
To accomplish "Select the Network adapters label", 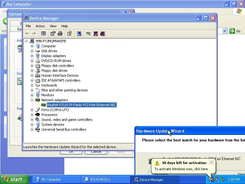I will (55, 100).
